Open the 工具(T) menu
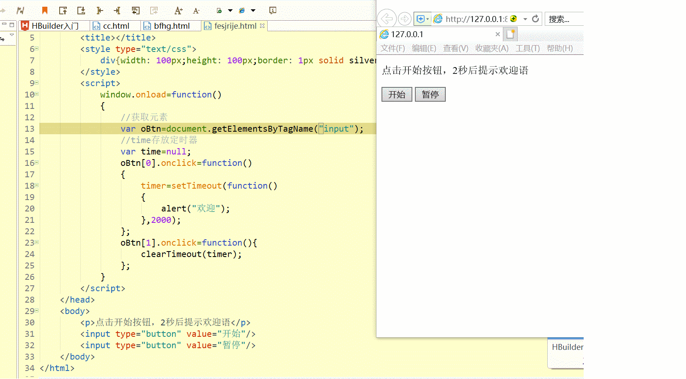Image resolution: width=686 pixels, height=379 pixels. (x=527, y=48)
